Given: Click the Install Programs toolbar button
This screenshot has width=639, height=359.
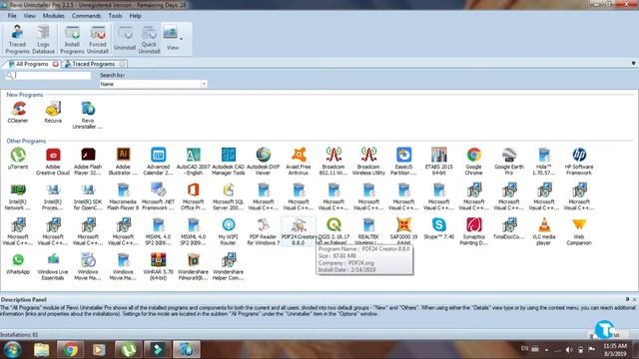Looking at the screenshot, I should pos(72,40).
